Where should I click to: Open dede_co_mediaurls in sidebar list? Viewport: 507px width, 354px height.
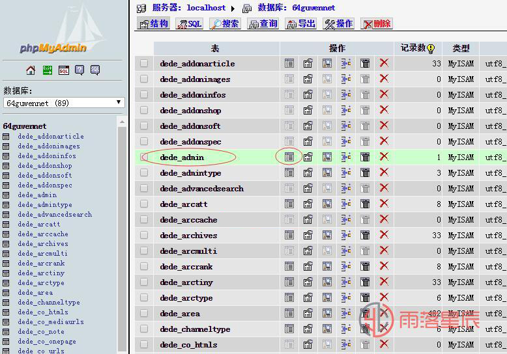click(x=51, y=321)
